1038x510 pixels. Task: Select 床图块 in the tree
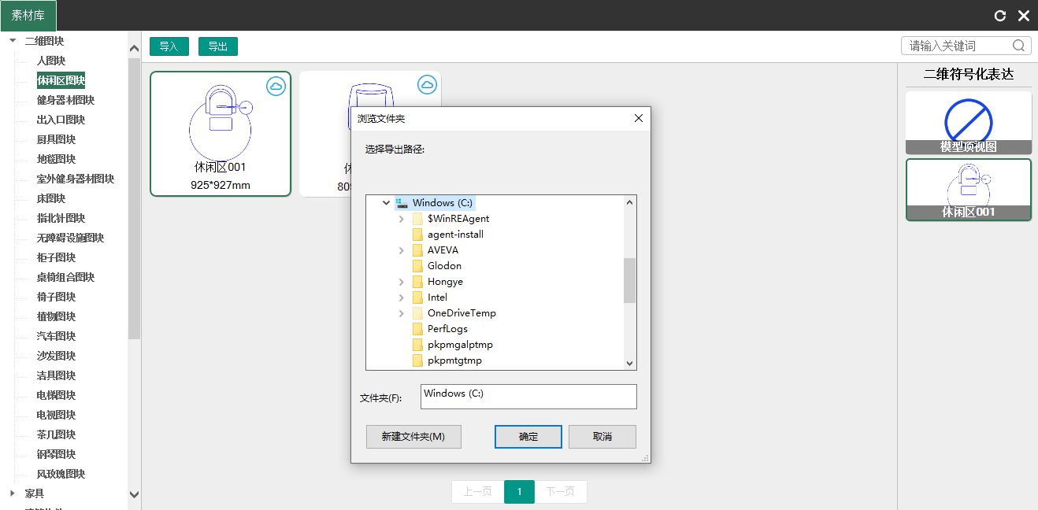point(51,198)
